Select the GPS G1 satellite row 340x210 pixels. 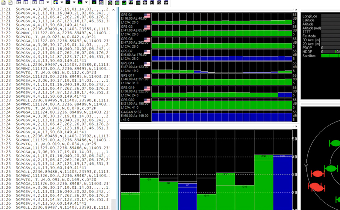coord(135,18)
